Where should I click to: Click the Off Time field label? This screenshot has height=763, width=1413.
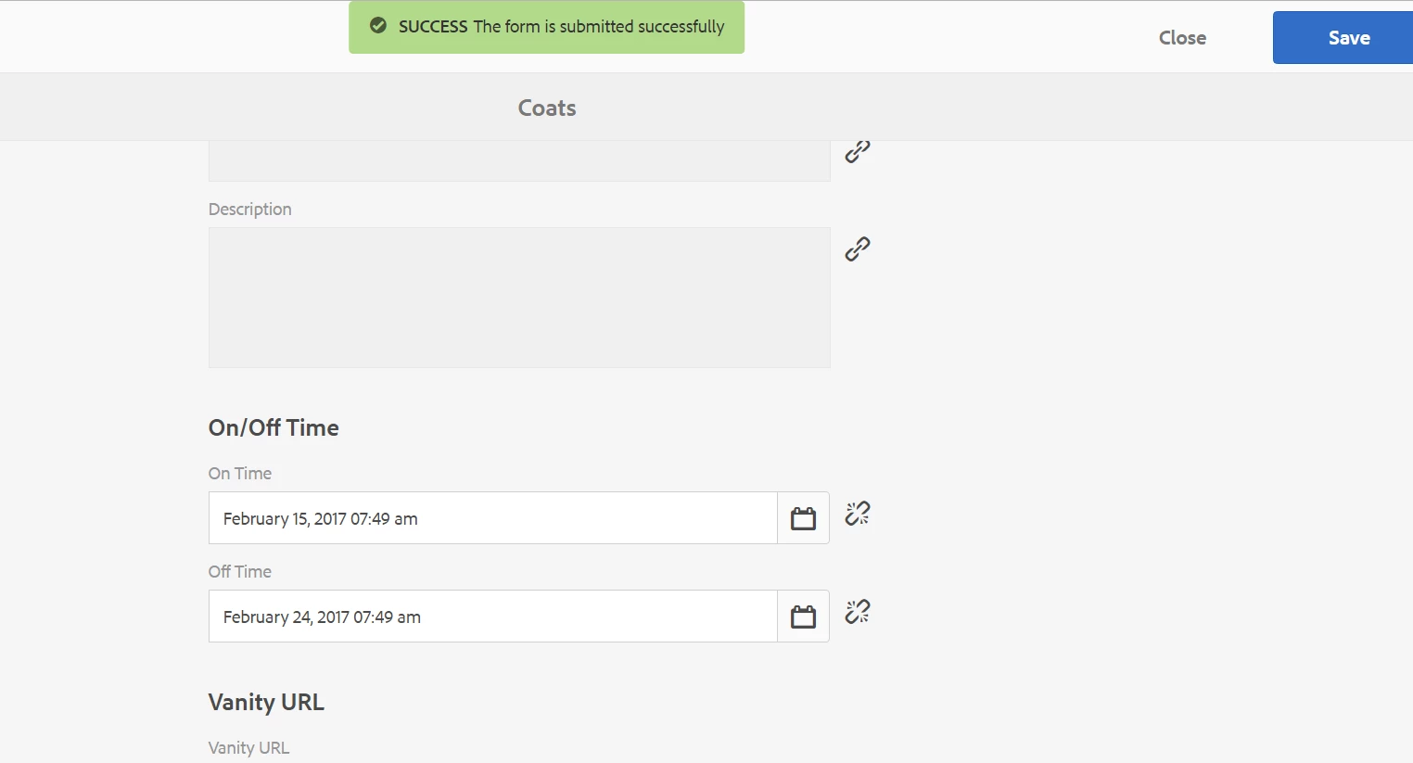(240, 572)
